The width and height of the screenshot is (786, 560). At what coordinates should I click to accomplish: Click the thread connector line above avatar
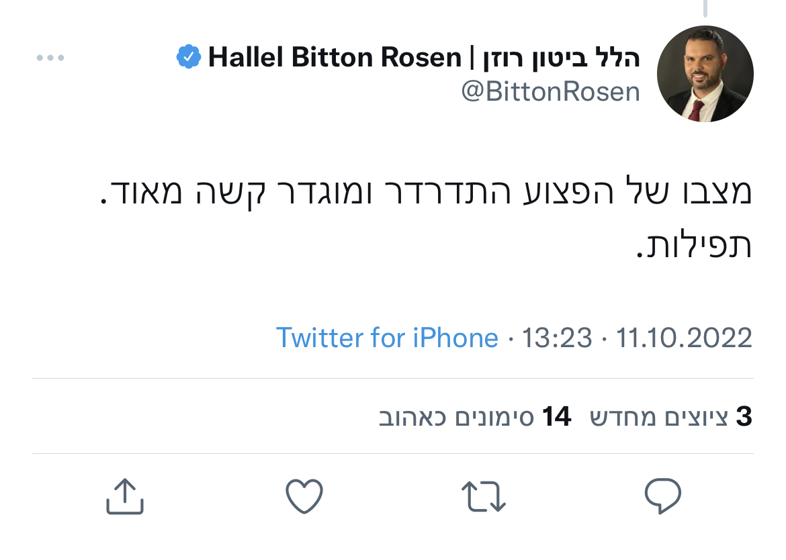pos(705,8)
